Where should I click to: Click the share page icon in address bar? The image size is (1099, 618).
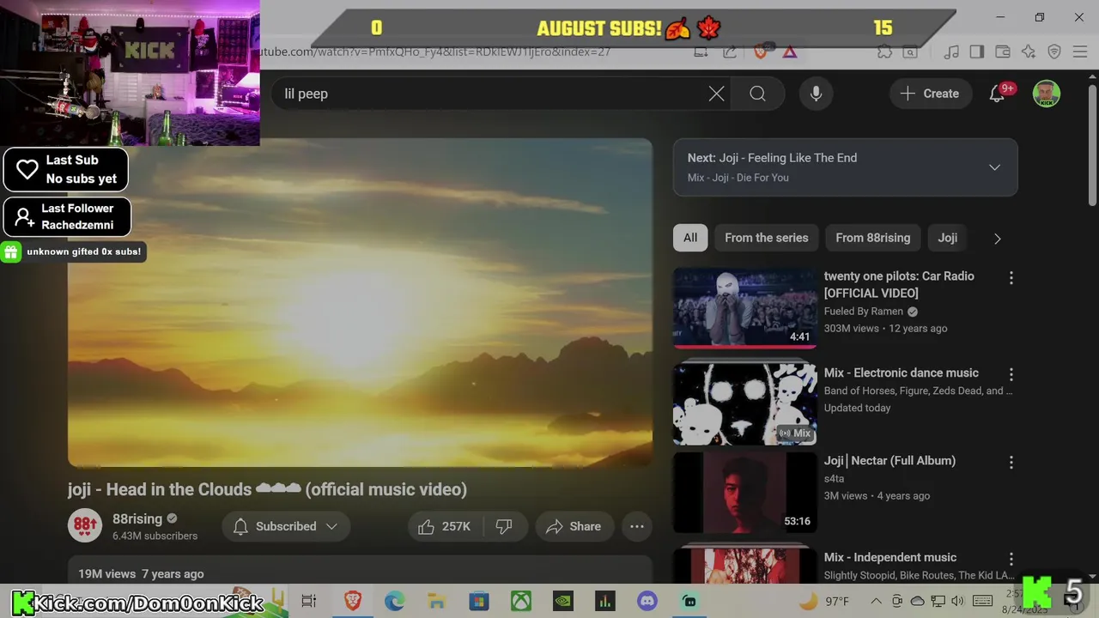pyautogui.click(x=730, y=51)
